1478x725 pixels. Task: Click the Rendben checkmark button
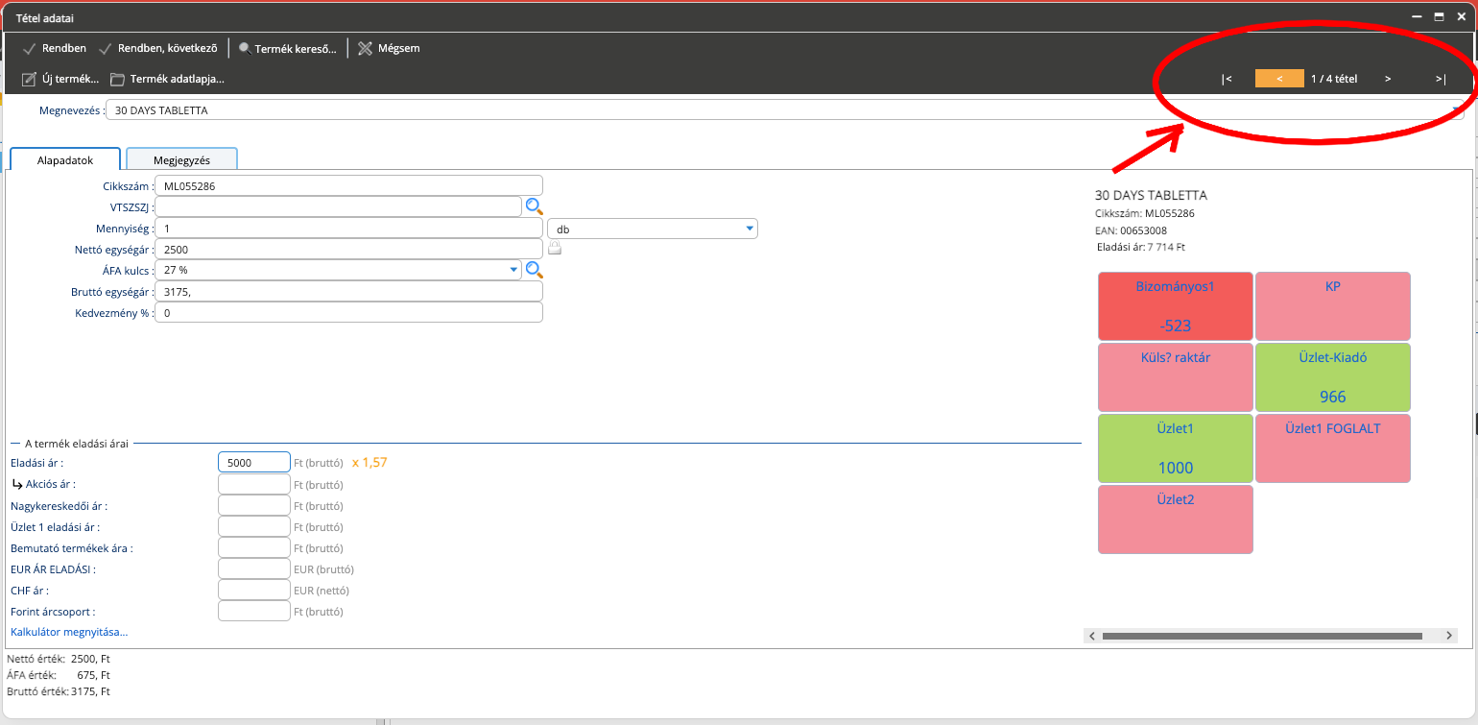tap(55, 48)
